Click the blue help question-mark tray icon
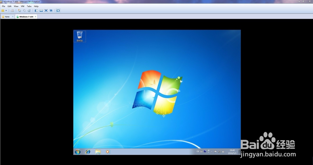The height and width of the screenshot is (165, 313). tap(205, 152)
